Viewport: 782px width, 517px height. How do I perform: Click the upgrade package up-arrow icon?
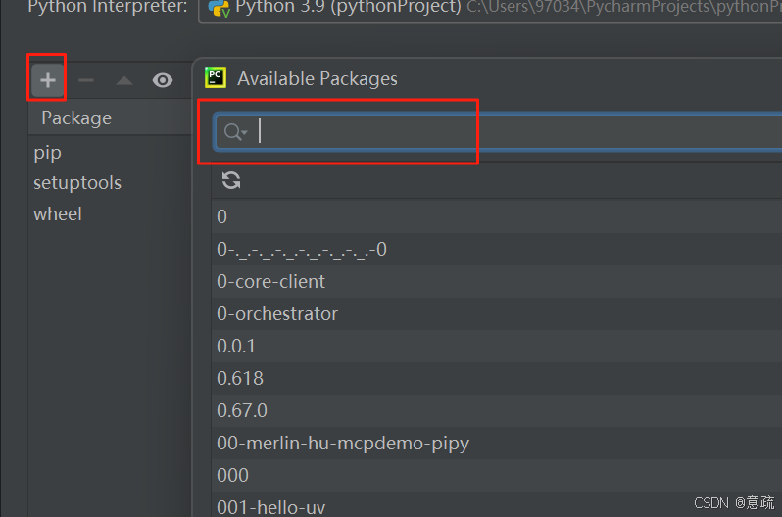[124, 80]
